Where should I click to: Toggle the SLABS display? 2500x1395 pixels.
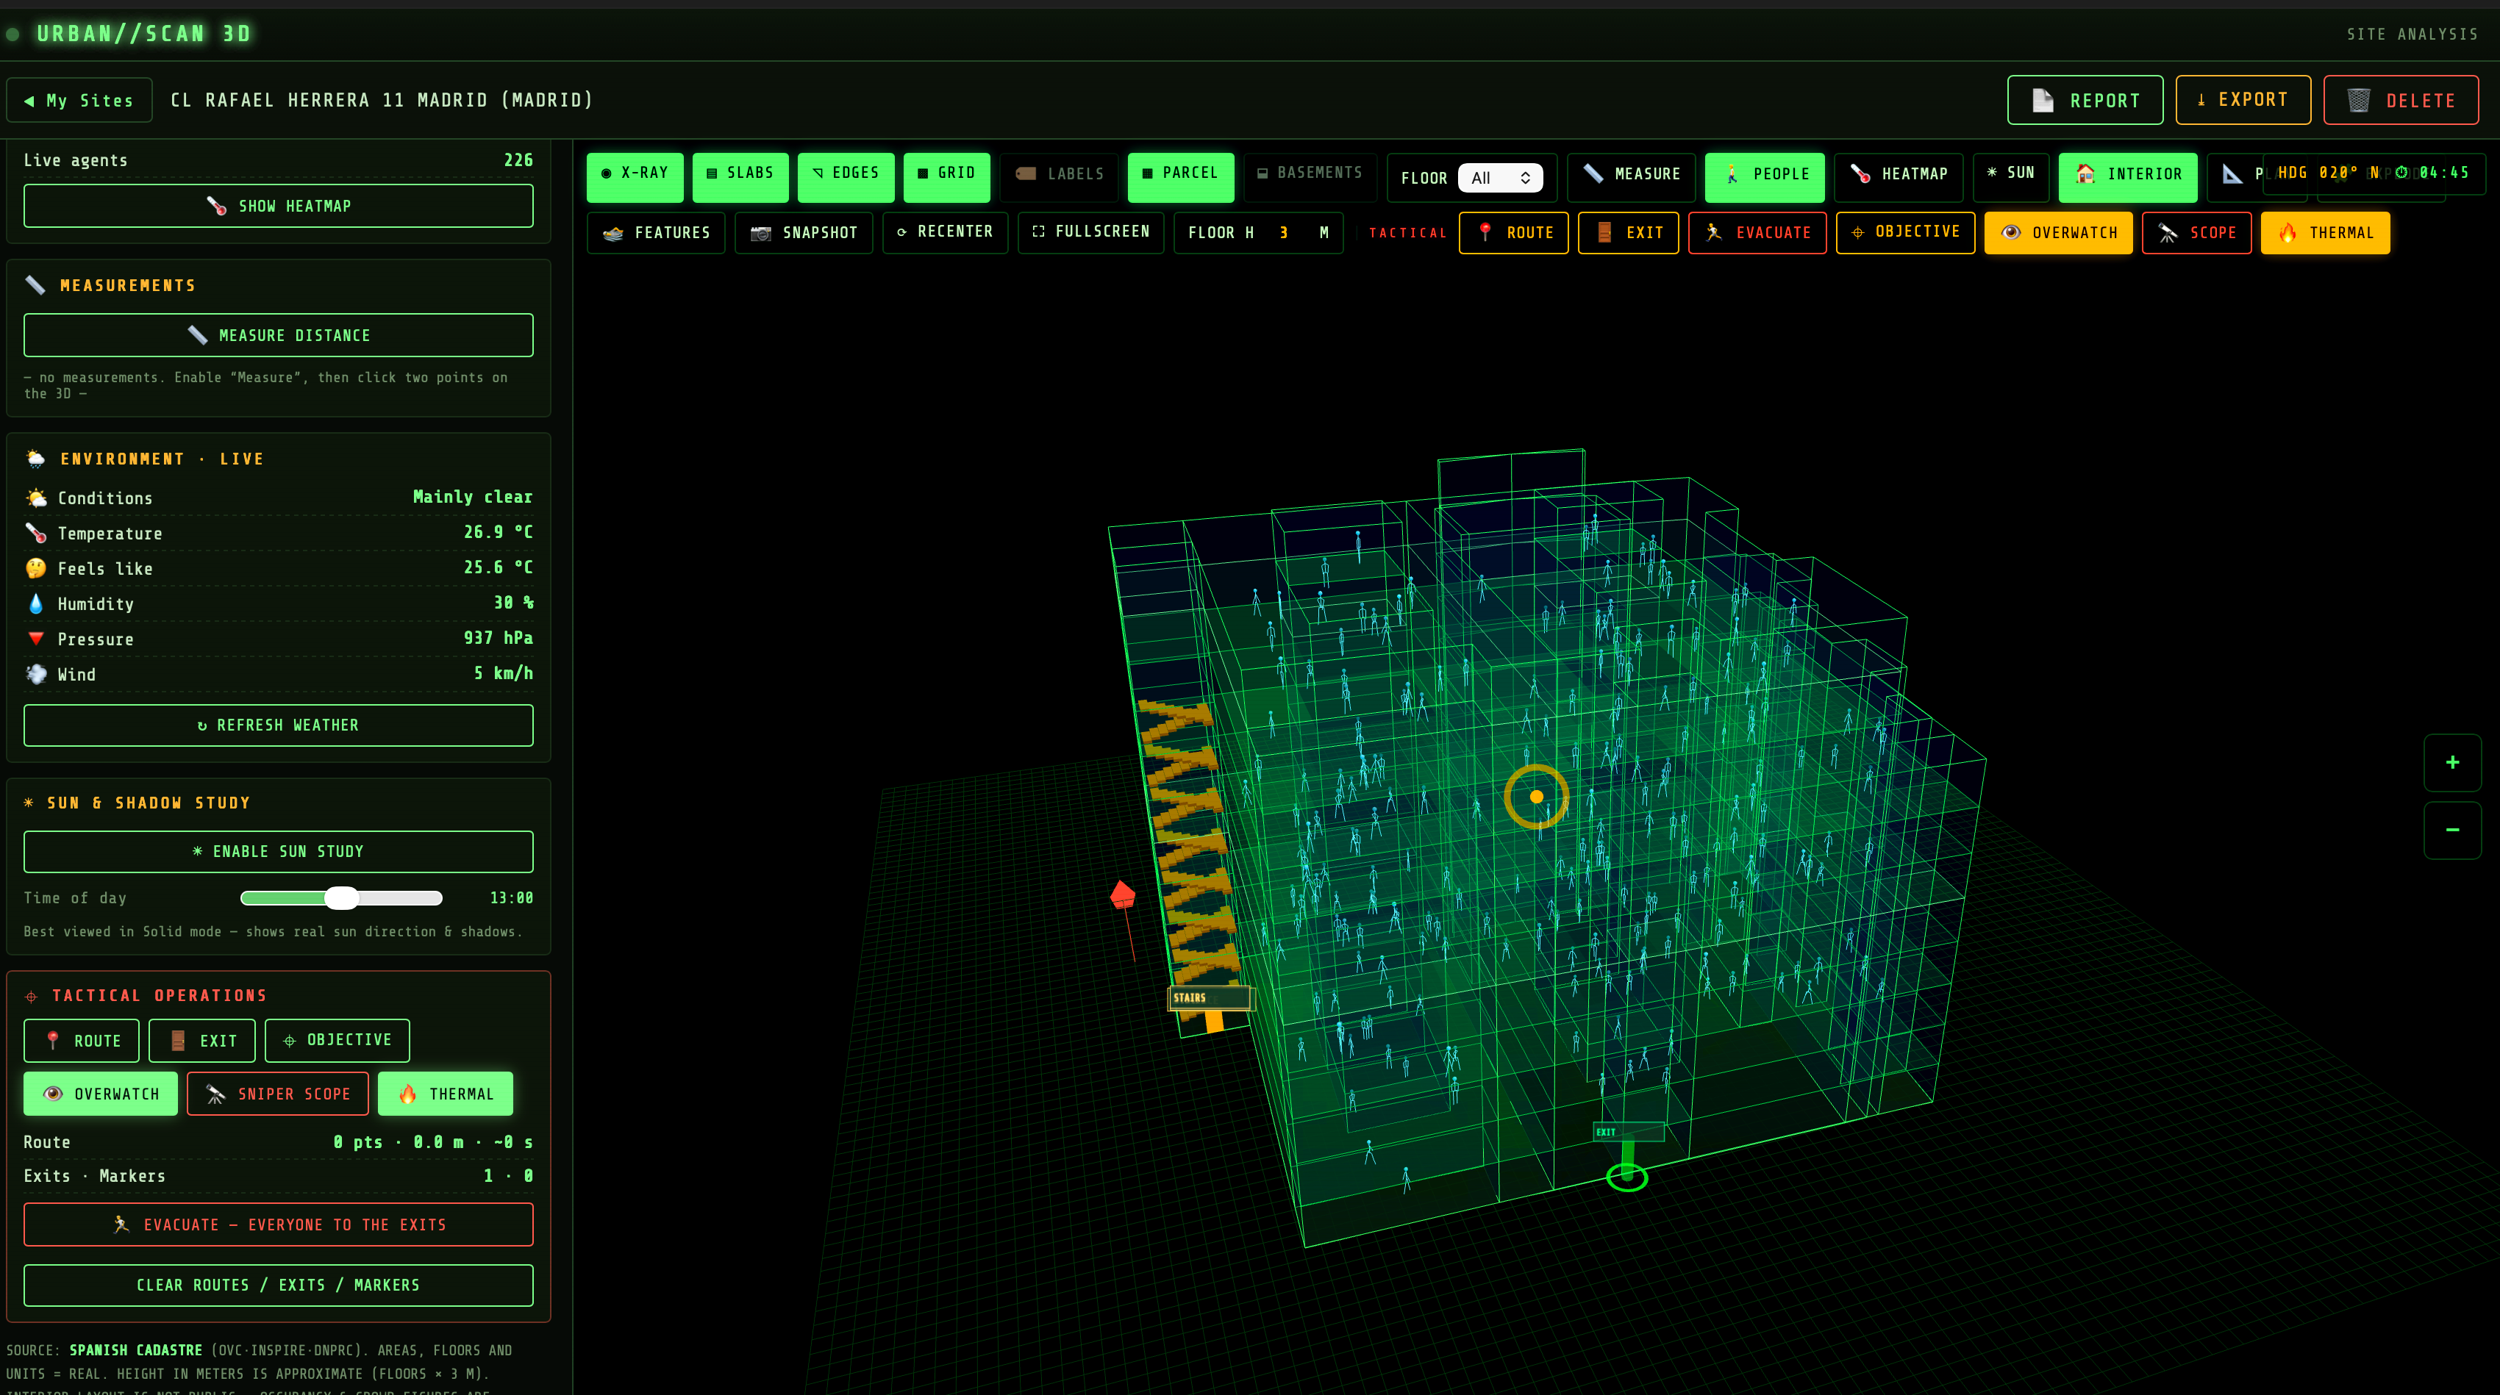click(740, 178)
